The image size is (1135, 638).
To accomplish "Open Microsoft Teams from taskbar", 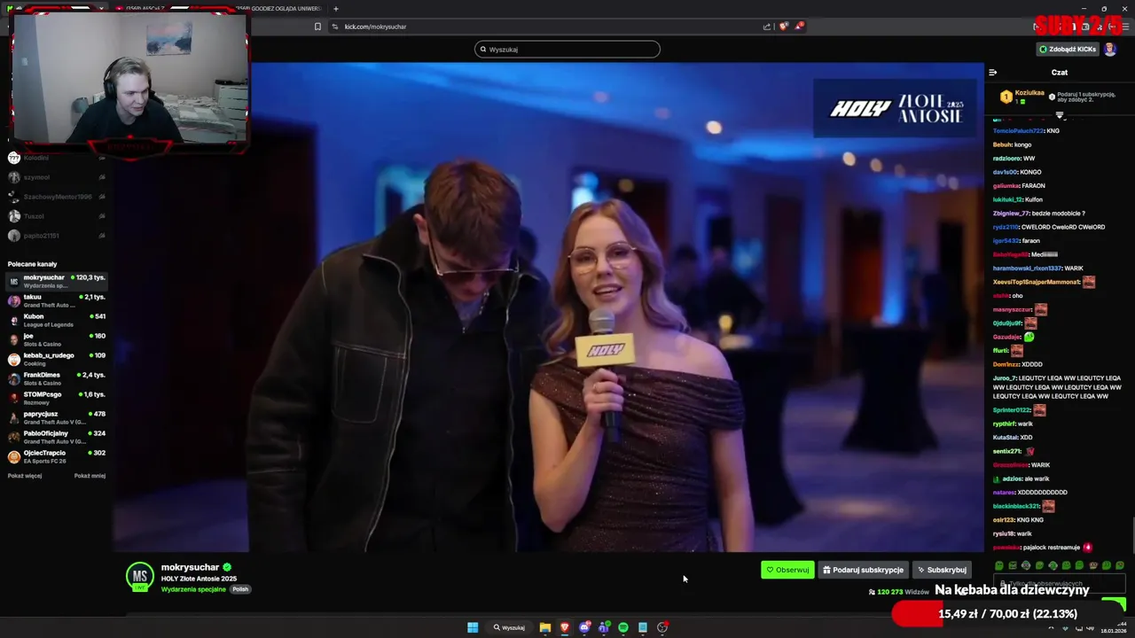I will [604, 627].
